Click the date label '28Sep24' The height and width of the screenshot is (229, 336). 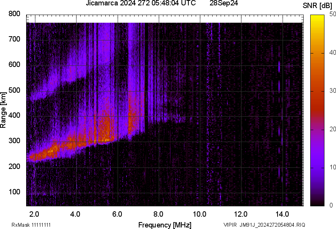[224, 3]
